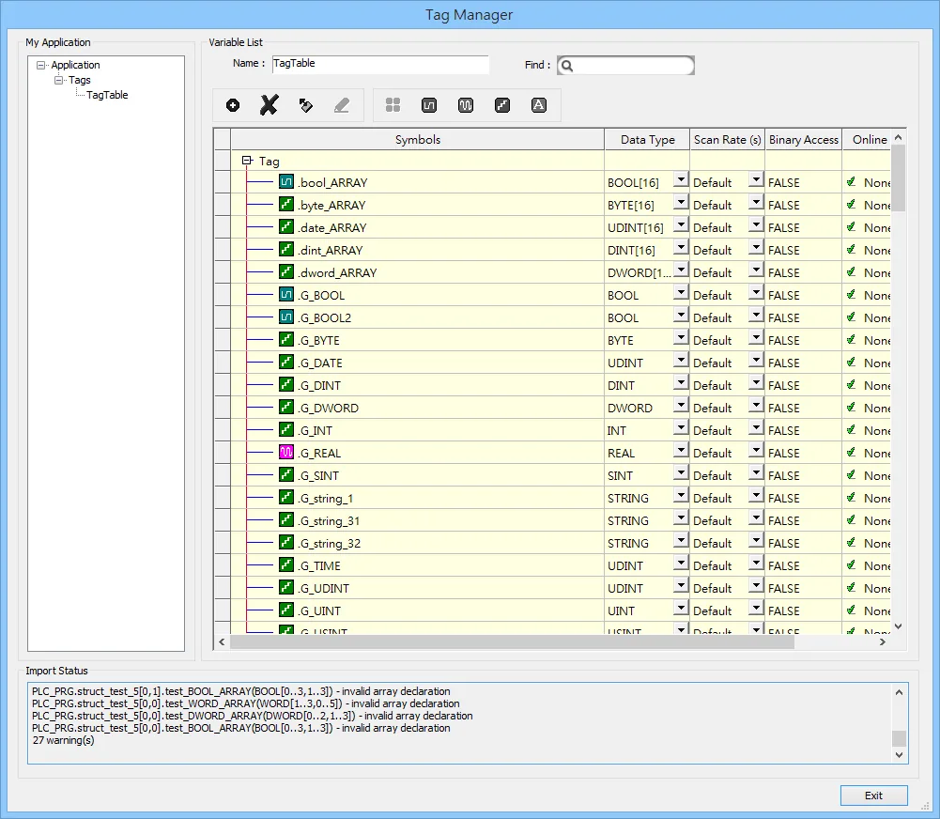Viewport: 940px width, 819px height.
Task: Select the .dword_ARRAY symbol name
Action: (x=337, y=272)
